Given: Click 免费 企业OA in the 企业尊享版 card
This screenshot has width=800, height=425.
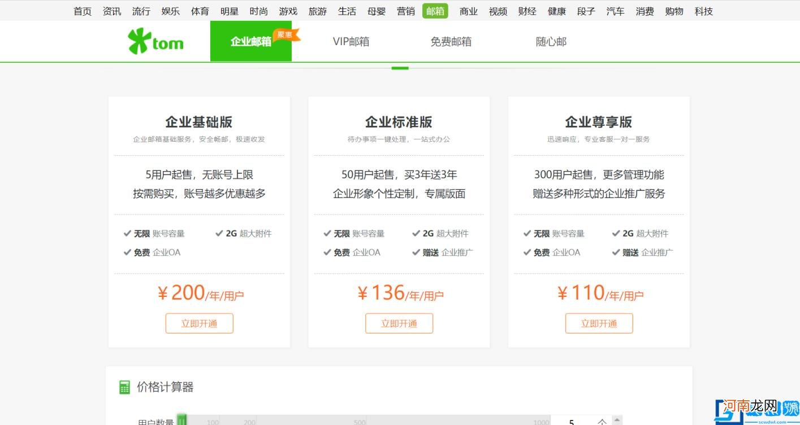Looking at the screenshot, I should 552,252.
